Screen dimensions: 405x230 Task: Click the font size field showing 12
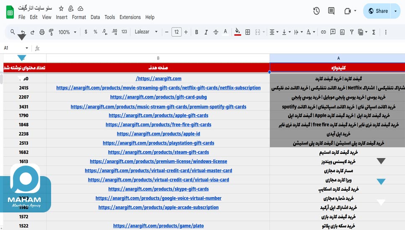176,32
